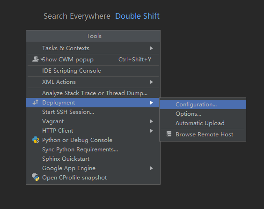Click the Double Shift shortcut link
Viewport: 264px width, 209px height.
click(x=137, y=16)
